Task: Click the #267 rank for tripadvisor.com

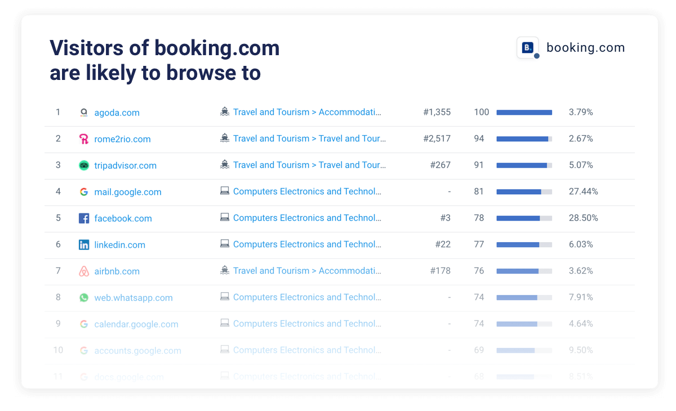Action: [440, 165]
